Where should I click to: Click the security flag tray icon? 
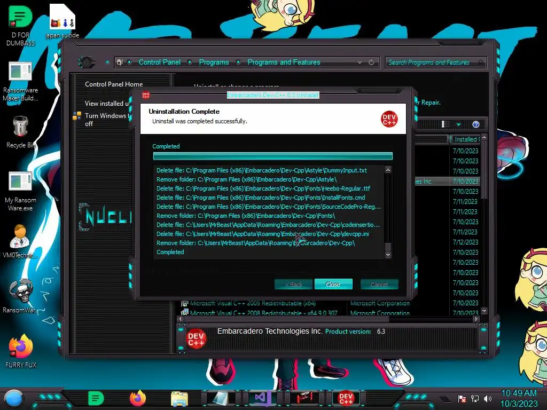click(x=462, y=398)
